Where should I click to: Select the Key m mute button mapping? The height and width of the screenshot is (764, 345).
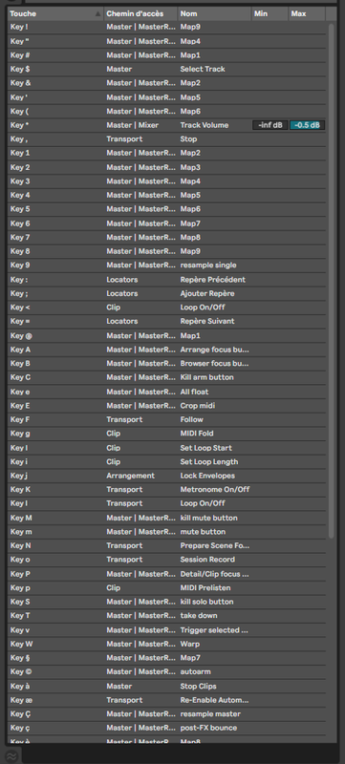click(203, 532)
